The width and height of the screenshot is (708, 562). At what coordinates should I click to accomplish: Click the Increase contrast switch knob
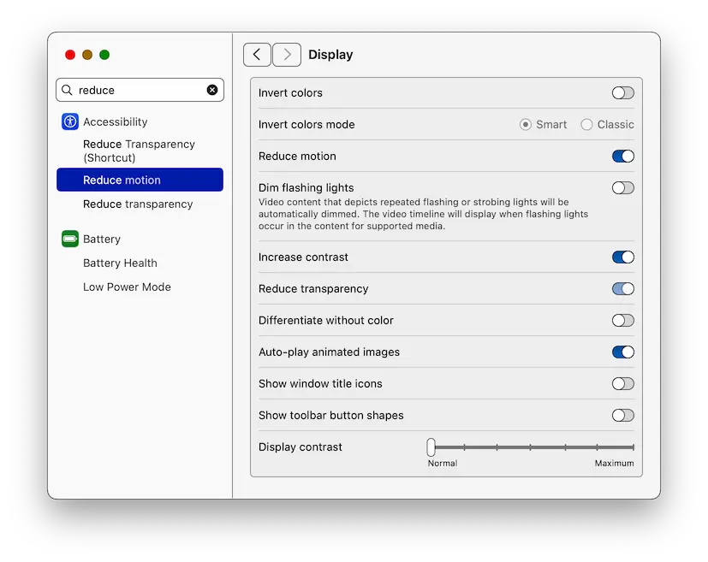pos(628,257)
